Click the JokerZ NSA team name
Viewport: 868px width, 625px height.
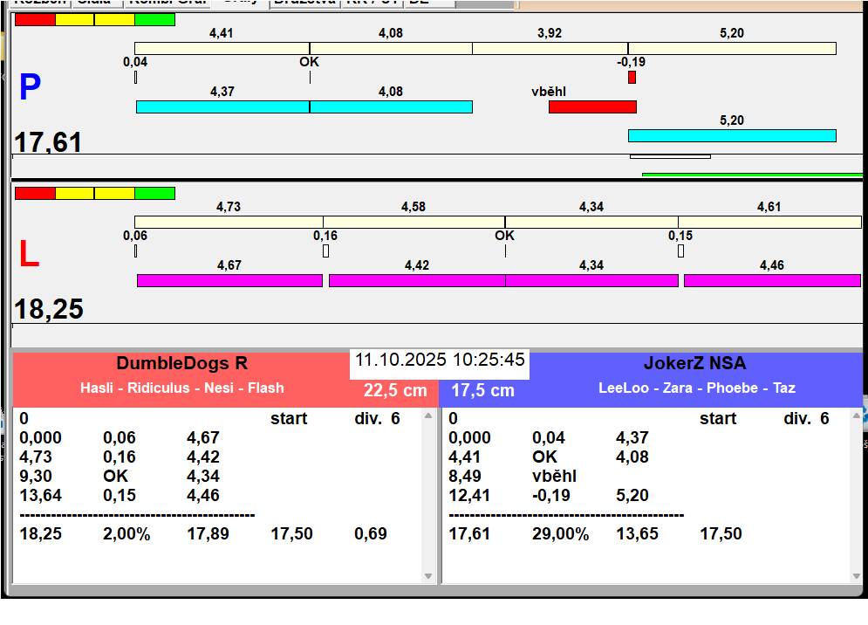(x=694, y=363)
